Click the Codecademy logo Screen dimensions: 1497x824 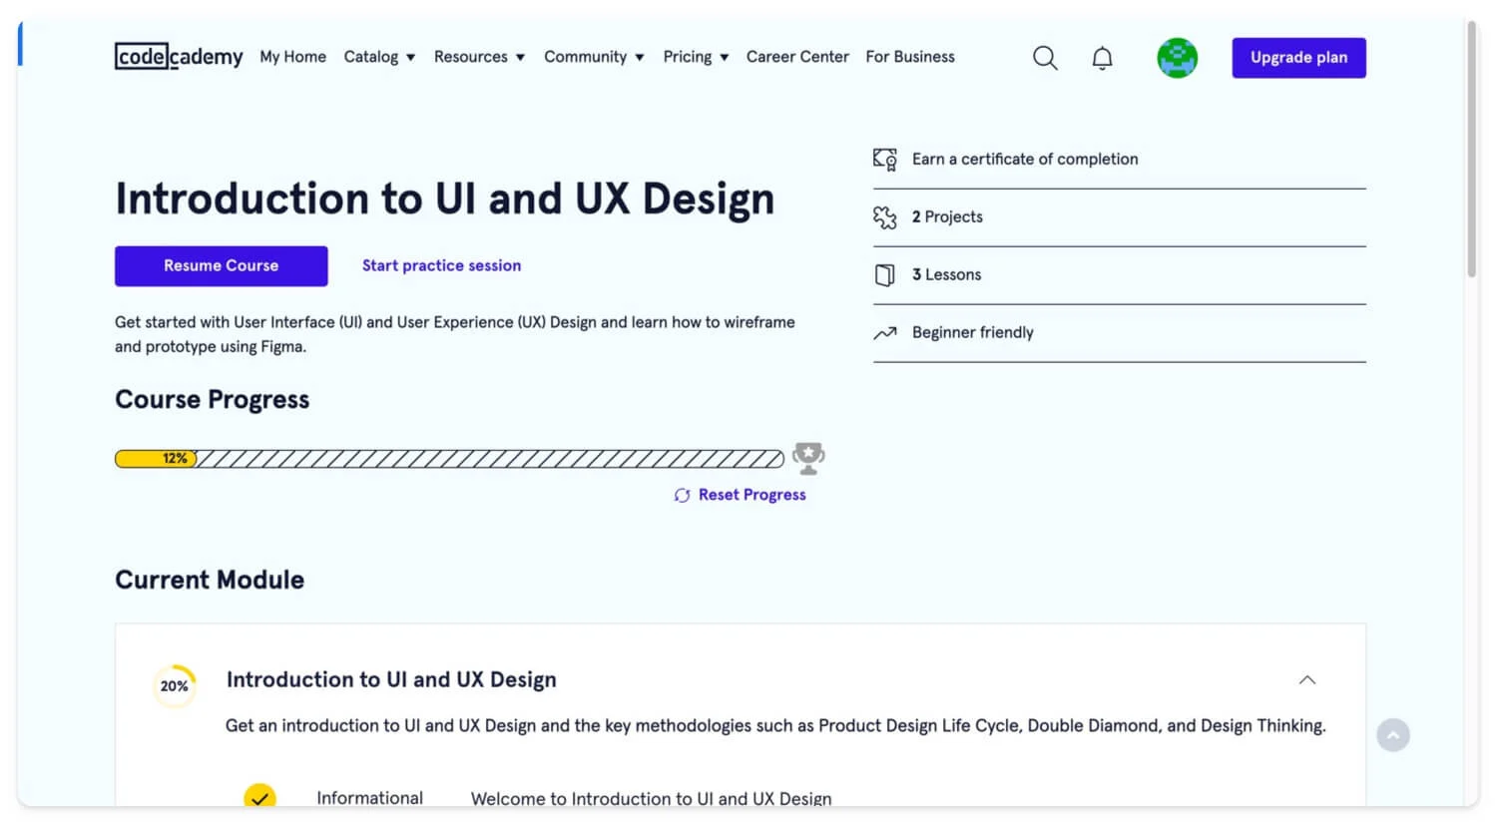point(179,57)
